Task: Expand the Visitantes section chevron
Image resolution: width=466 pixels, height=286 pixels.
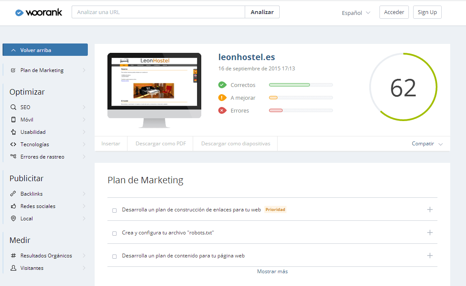Action: click(84, 268)
